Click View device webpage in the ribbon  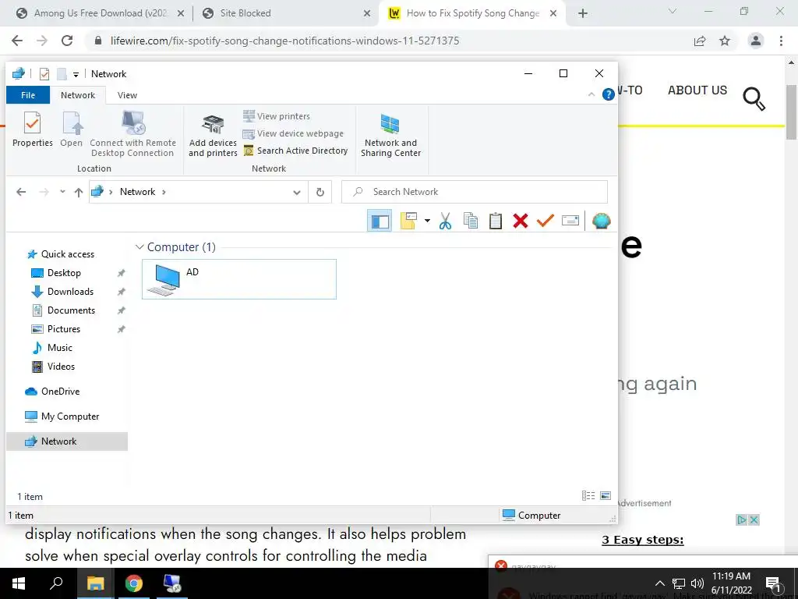click(x=293, y=133)
